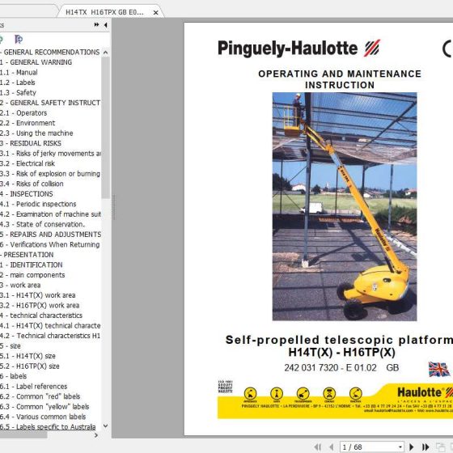The image size is (453, 453).
Task: Go to the next page
Action: [411, 447]
